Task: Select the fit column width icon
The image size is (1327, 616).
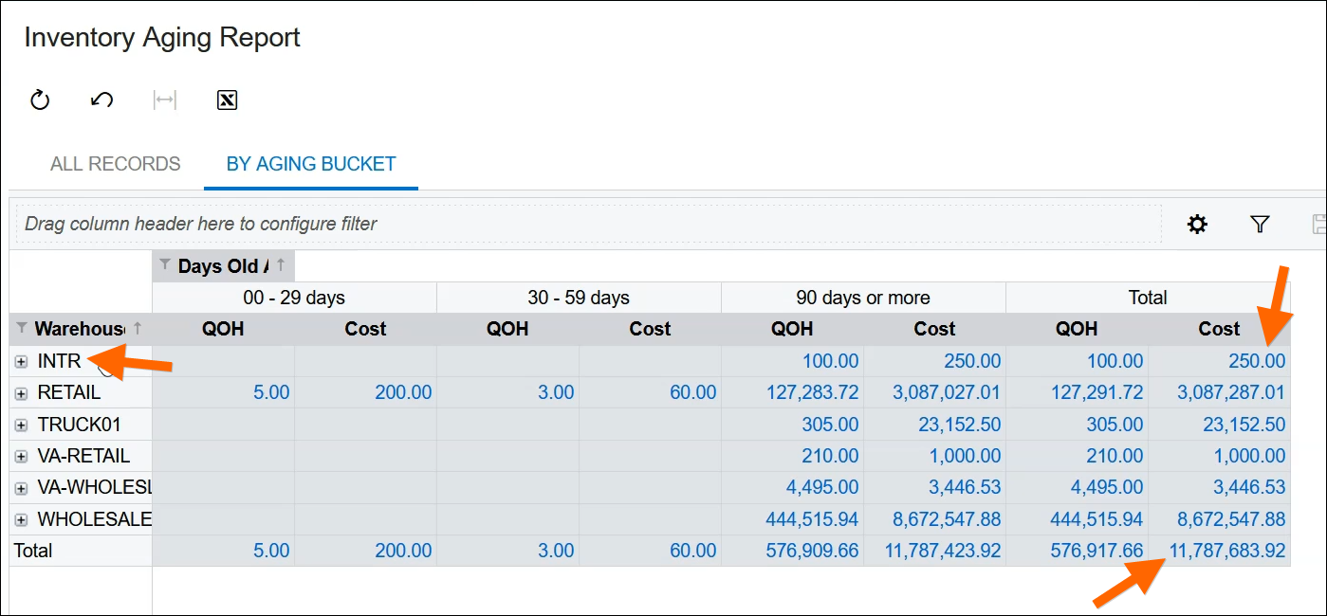Action: pyautogui.click(x=164, y=100)
